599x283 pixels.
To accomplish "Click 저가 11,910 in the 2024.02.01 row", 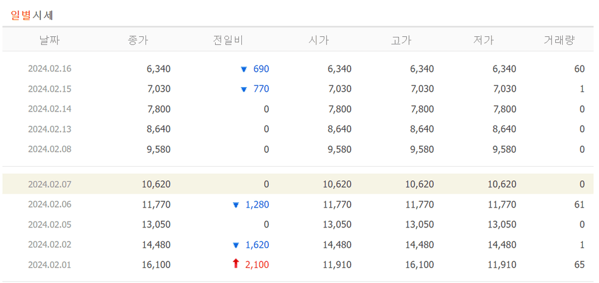I will (x=502, y=265).
